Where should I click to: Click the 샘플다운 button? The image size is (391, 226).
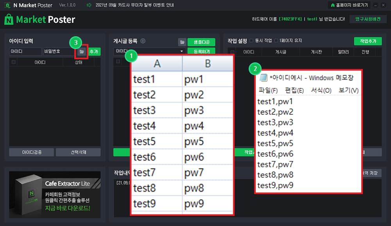point(201,42)
